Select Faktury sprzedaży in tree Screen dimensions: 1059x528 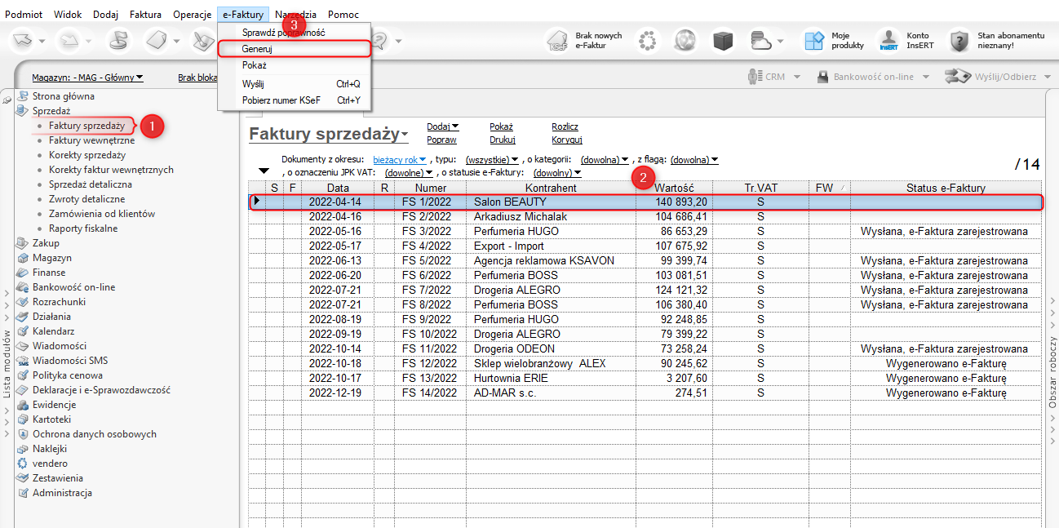(x=86, y=126)
